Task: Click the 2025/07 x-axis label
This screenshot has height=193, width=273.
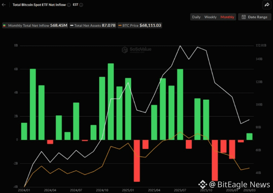Action: (x=180, y=190)
